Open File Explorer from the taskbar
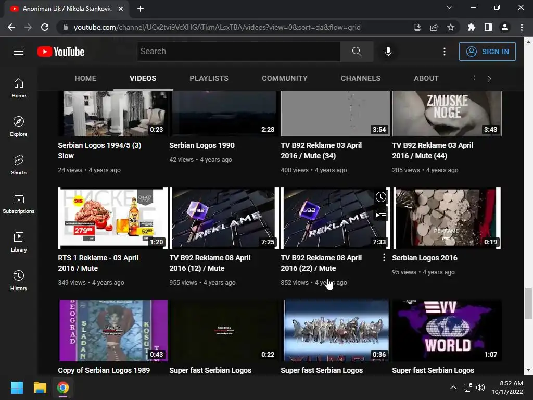The width and height of the screenshot is (533, 400). tap(40, 387)
